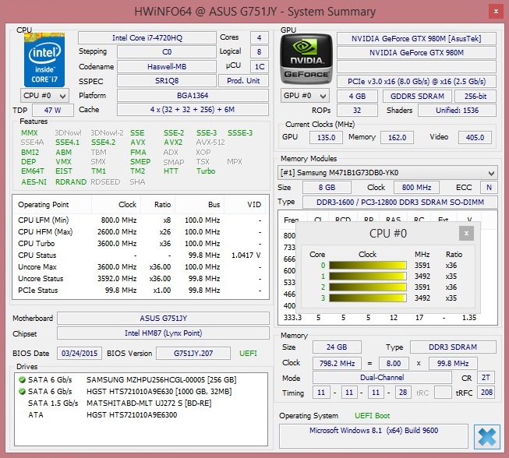Click the Intel HM87 (Lynx Point) chipset field
509x458 pixels.
tap(163, 333)
